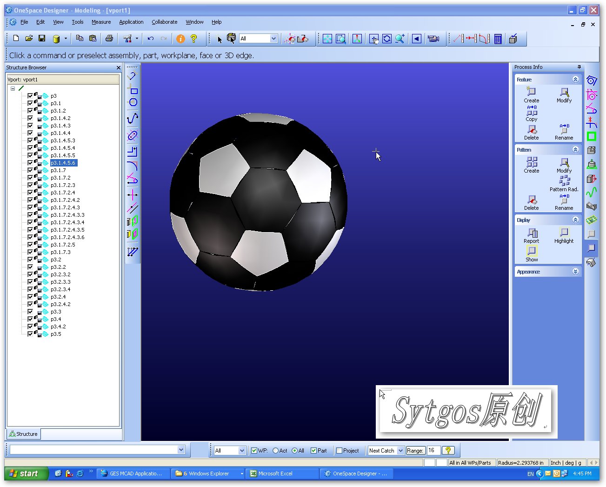The height and width of the screenshot is (487, 606).
Task: Click the feature Copy icon
Action: coord(531,114)
